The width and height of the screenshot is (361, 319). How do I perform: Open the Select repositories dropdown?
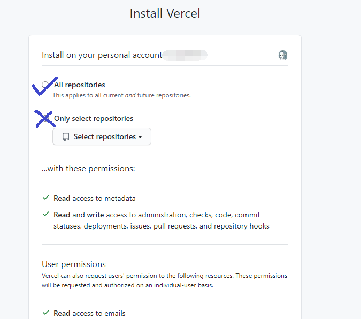tap(102, 137)
